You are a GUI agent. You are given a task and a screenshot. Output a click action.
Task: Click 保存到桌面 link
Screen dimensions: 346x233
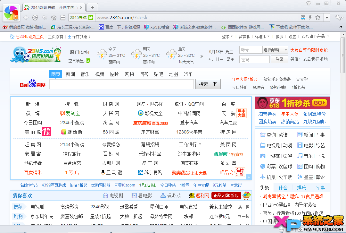pyautogui.click(x=79, y=37)
